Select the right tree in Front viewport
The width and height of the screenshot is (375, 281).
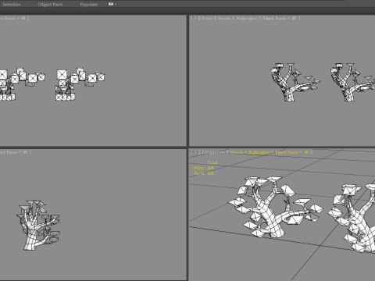350,92
